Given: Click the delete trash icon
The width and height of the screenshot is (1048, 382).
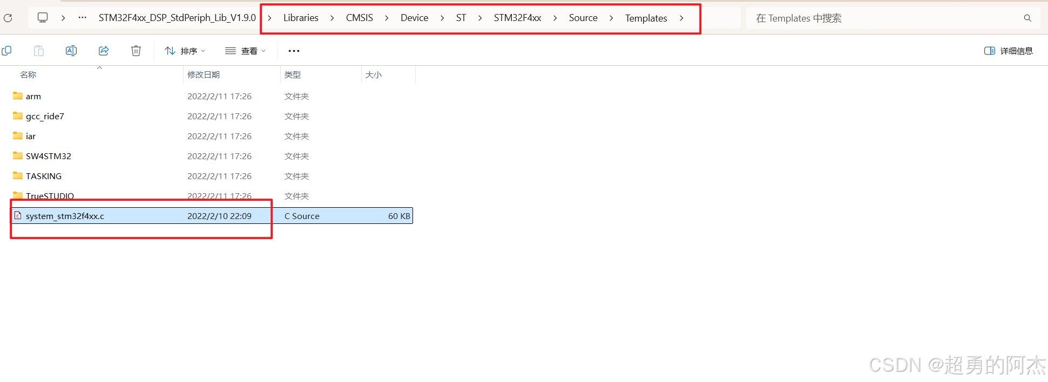Looking at the screenshot, I should [136, 51].
